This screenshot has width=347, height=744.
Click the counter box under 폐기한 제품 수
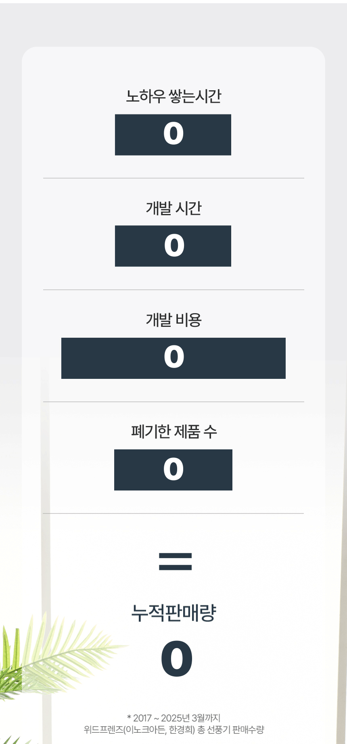tap(173, 470)
